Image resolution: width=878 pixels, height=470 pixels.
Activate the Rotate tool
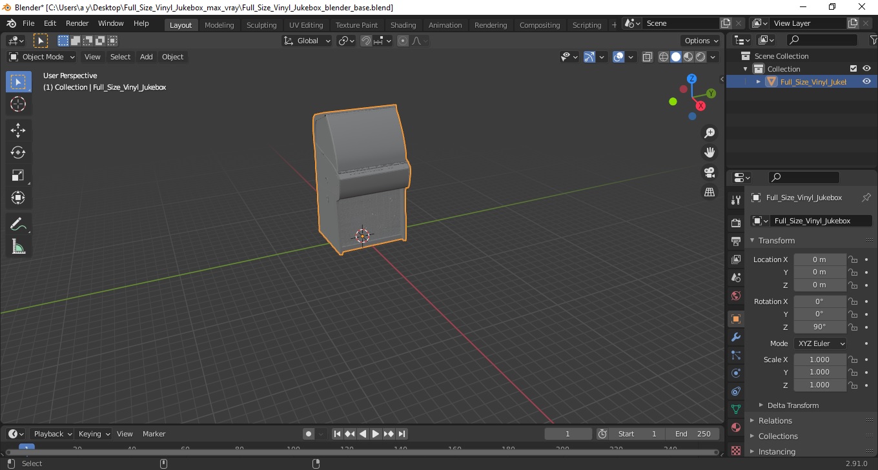18,153
